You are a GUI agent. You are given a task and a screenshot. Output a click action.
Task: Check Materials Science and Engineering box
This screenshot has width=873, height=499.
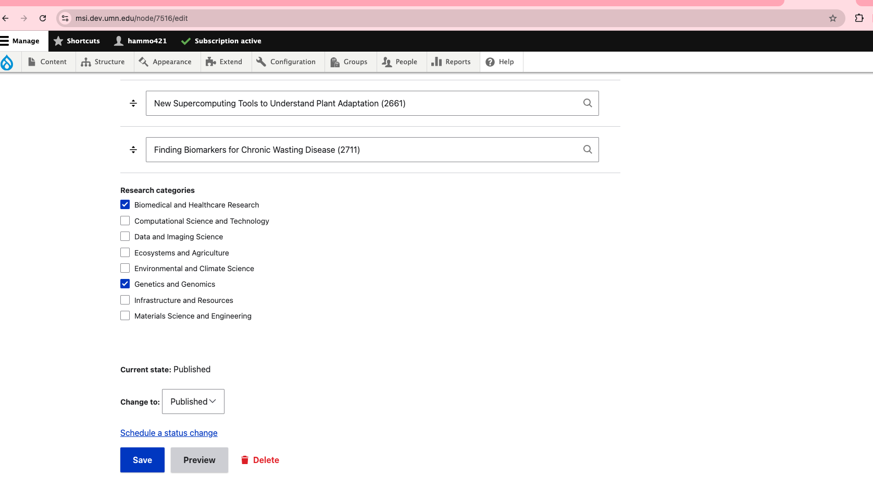point(125,316)
